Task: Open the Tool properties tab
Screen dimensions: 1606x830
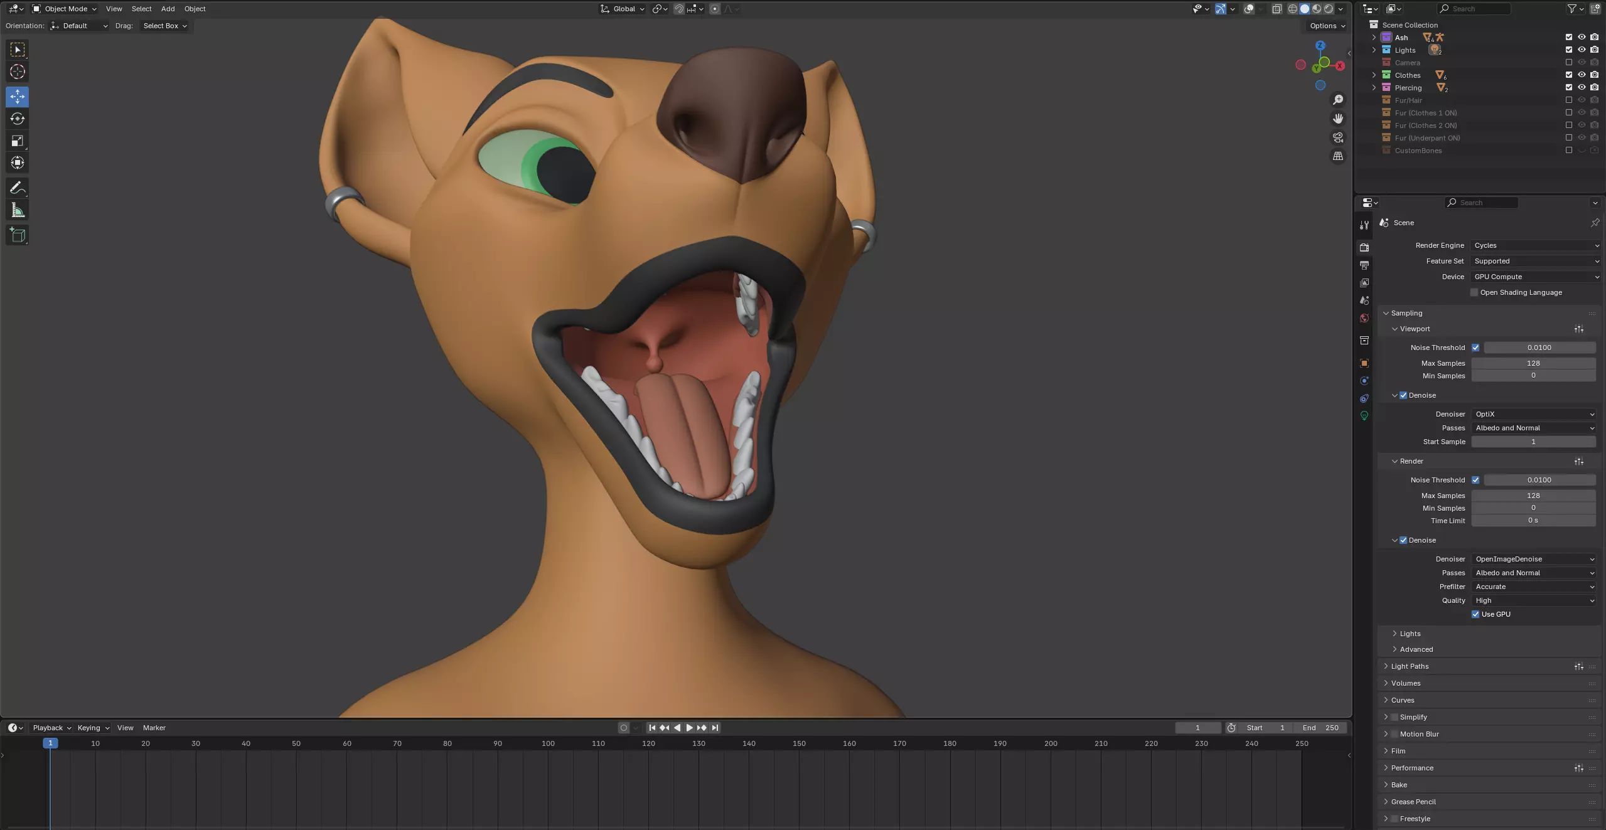Action: [x=1364, y=225]
